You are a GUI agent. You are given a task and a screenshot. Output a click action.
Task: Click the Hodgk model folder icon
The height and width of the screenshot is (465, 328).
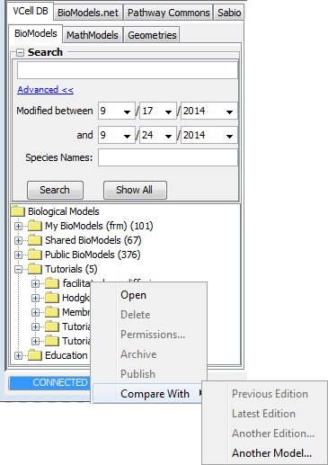pos(52,298)
